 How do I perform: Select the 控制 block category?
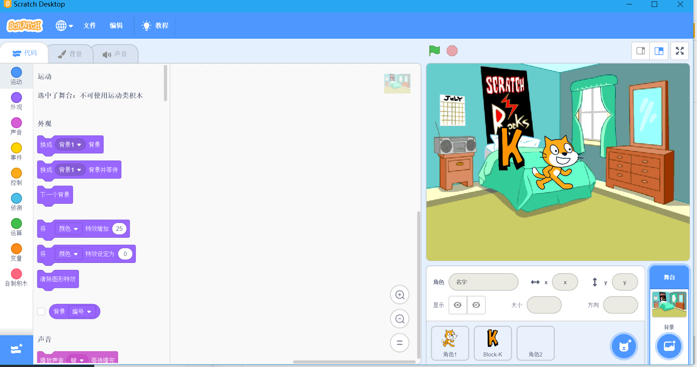point(16,177)
